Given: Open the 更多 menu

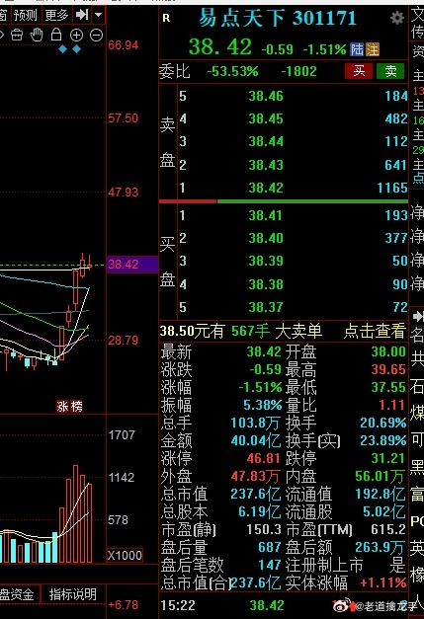Looking at the screenshot, I should click(56, 15).
